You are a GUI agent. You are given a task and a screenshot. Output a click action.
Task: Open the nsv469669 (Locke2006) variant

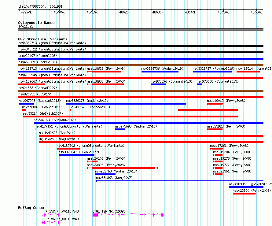pos(38,62)
